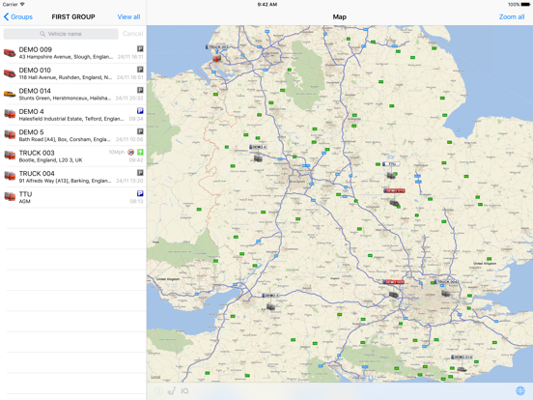Select DEMO 5 vehicle row
Viewport: 533px width, 400px height.
tap(73, 135)
